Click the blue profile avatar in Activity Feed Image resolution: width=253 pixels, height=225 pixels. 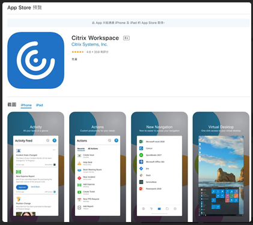point(55,140)
